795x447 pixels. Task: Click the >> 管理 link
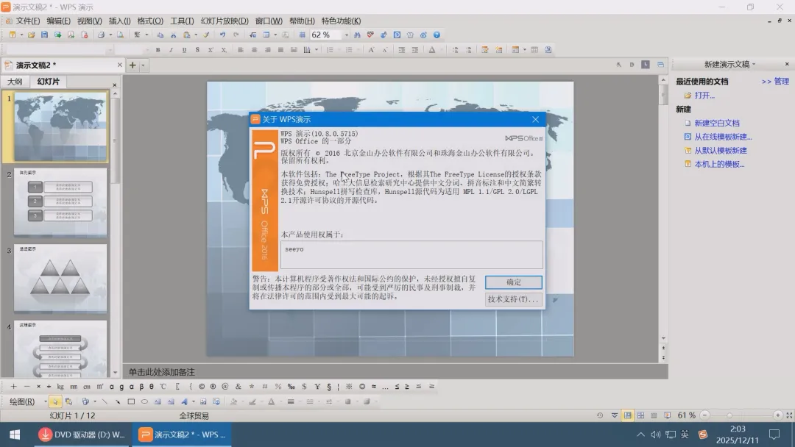point(775,82)
